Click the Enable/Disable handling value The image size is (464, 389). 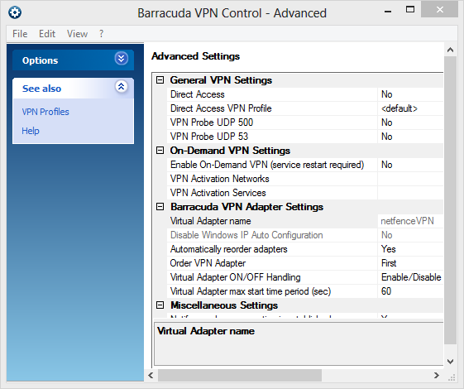click(410, 277)
